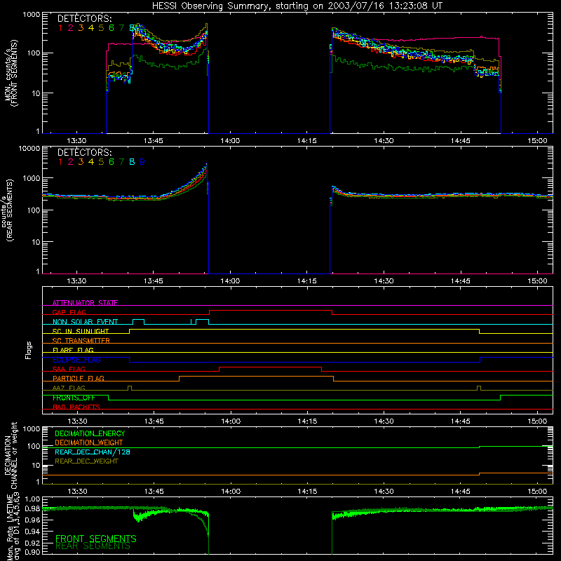Click 13:30 tick label under front segments plot
561x561 pixels.
pyautogui.click(x=76, y=141)
